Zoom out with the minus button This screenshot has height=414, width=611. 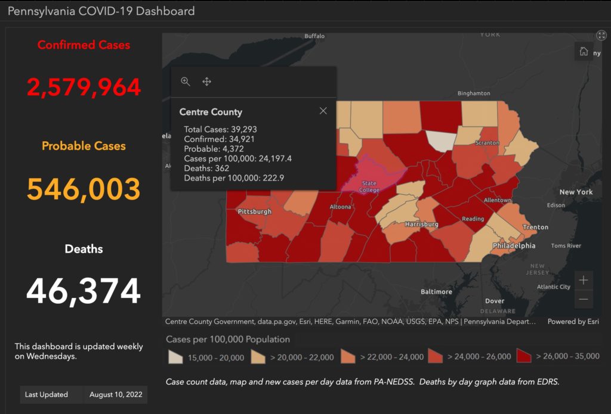pos(584,299)
